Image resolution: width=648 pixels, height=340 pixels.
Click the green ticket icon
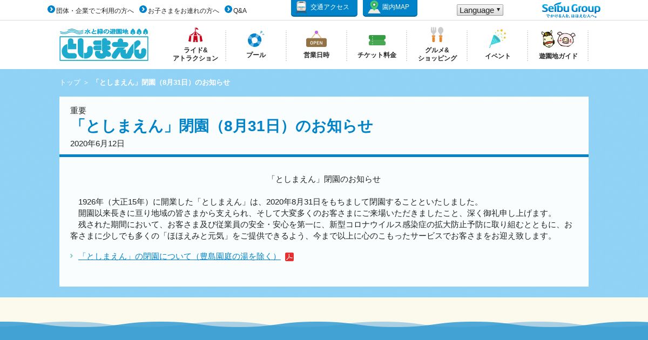point(377,40)
